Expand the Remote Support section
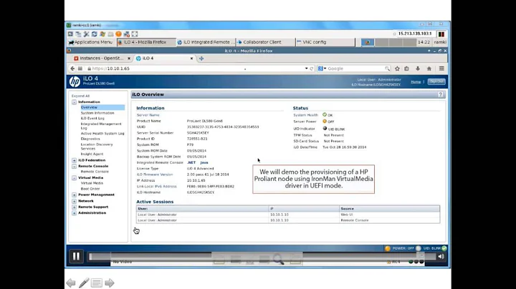This screenshot has height=289, width=516. click(74, 207)
